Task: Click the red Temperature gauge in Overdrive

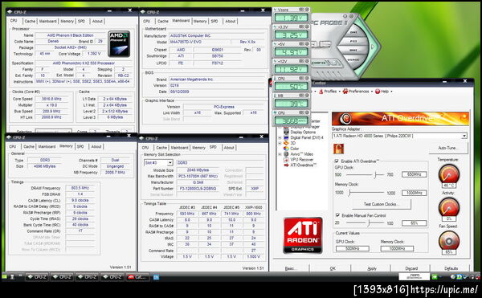Action: click(449, 174)
